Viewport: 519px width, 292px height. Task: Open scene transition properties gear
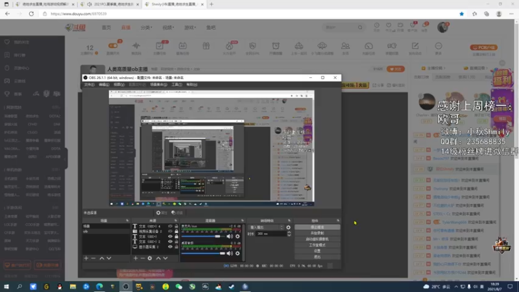coord(288,228)
